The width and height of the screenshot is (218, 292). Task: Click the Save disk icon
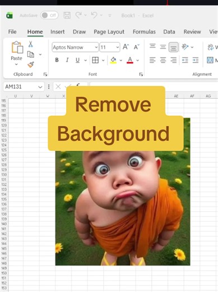(x=67, y=15)
